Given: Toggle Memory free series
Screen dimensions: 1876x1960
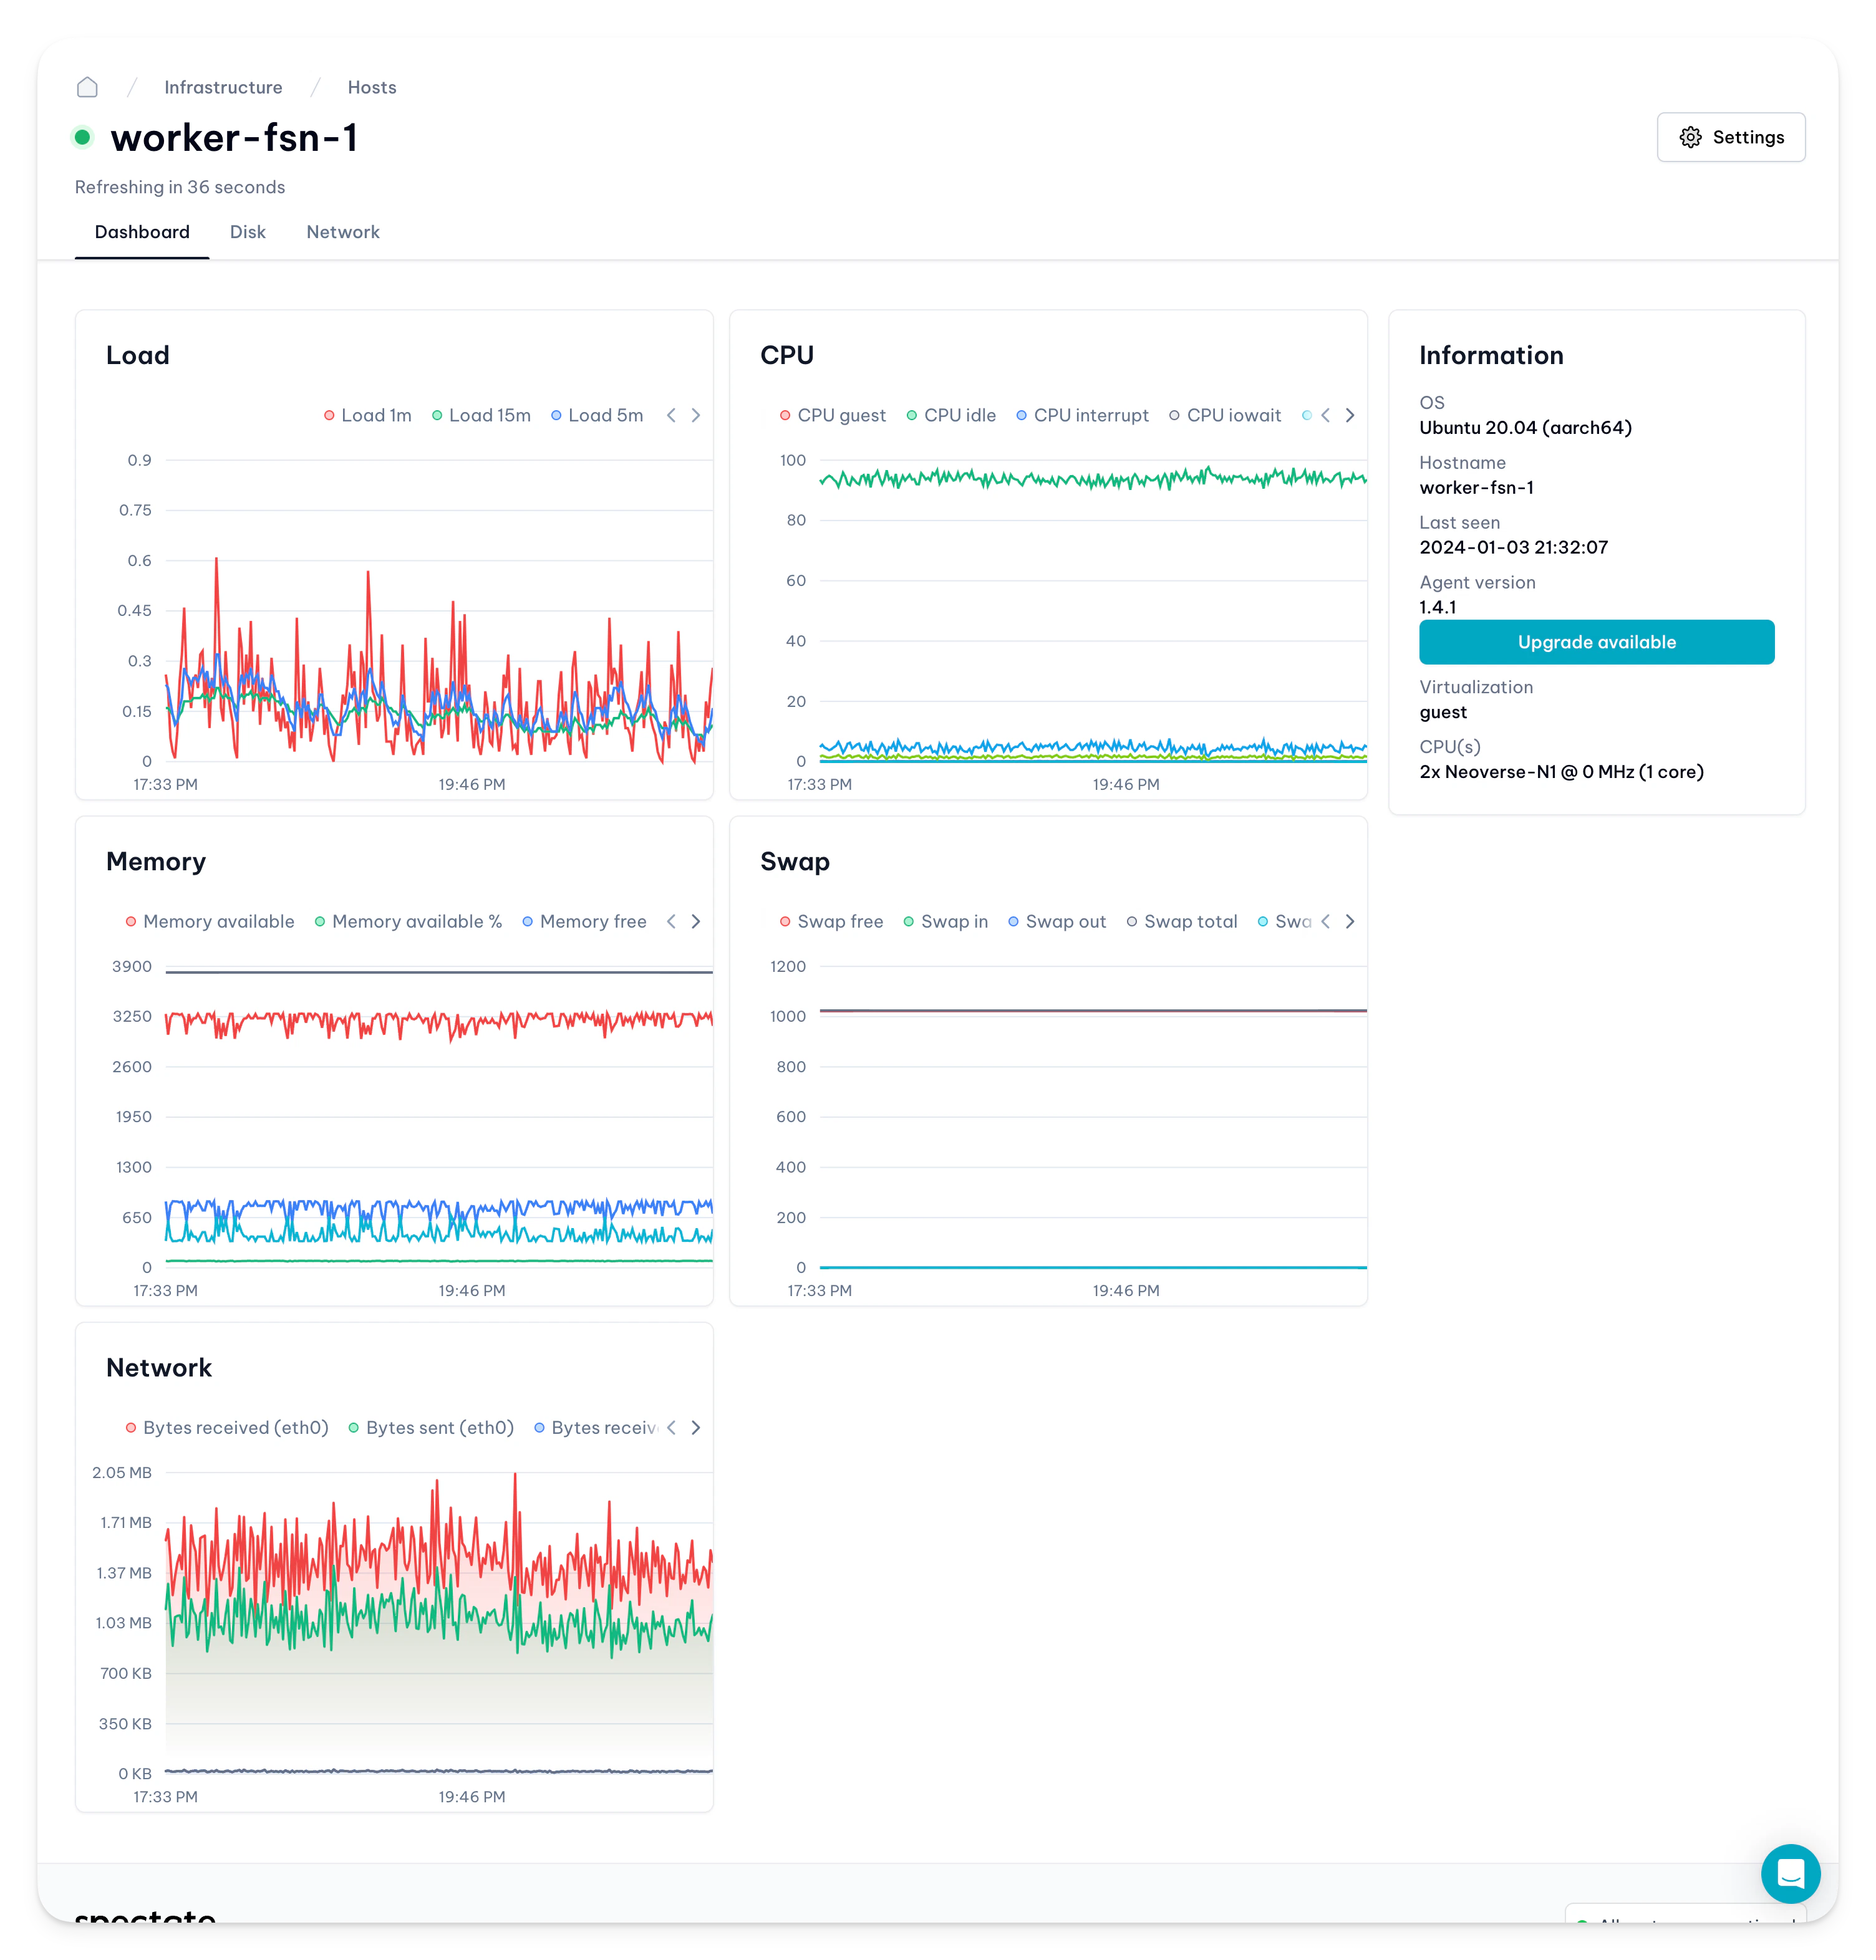Looking at the screenshot, I should (x=584, y=921).
